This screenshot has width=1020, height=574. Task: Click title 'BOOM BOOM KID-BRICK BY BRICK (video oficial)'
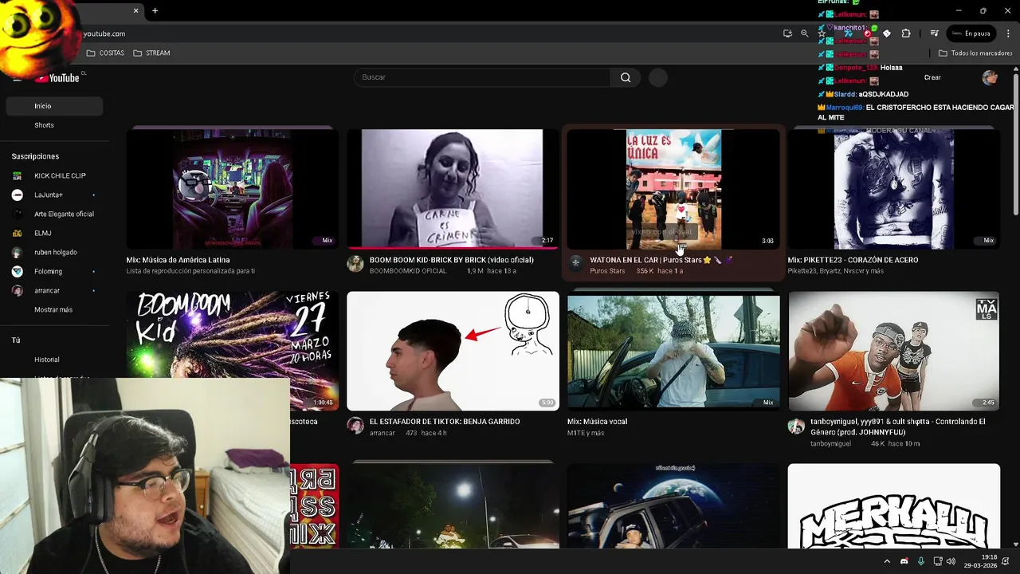(x=452, y=260)
